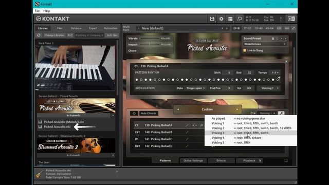The image size is (329, 185).
Task: Toggle the browser panel icon at far right of the header
Action: coord(291,19)
